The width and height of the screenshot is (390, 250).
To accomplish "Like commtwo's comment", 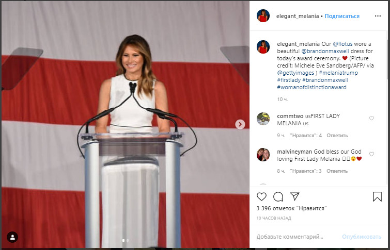I will pyautogui.click(x=371, y=119).
